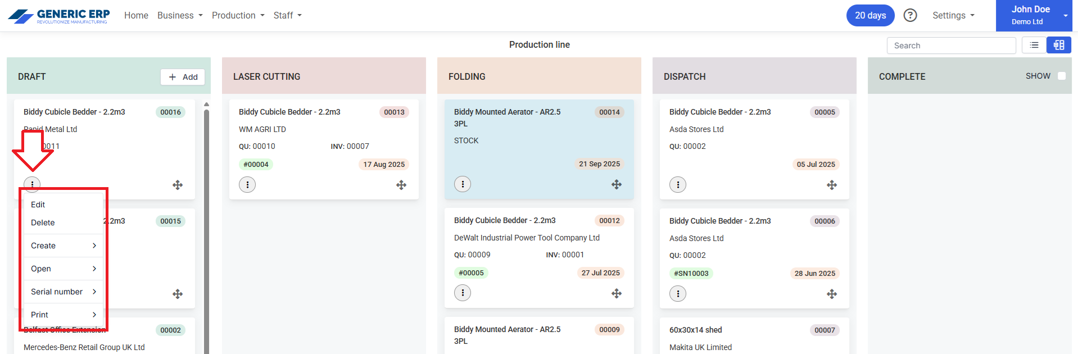The width and height of the screenshot is (1078, 354).
Task: Click into the Search input field
Action: pyautogui.click(x=951, y=46)
